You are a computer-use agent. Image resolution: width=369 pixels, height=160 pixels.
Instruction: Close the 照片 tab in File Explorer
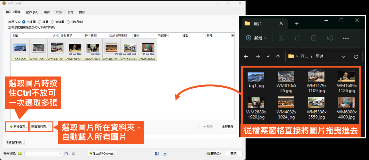pos(281,24)
